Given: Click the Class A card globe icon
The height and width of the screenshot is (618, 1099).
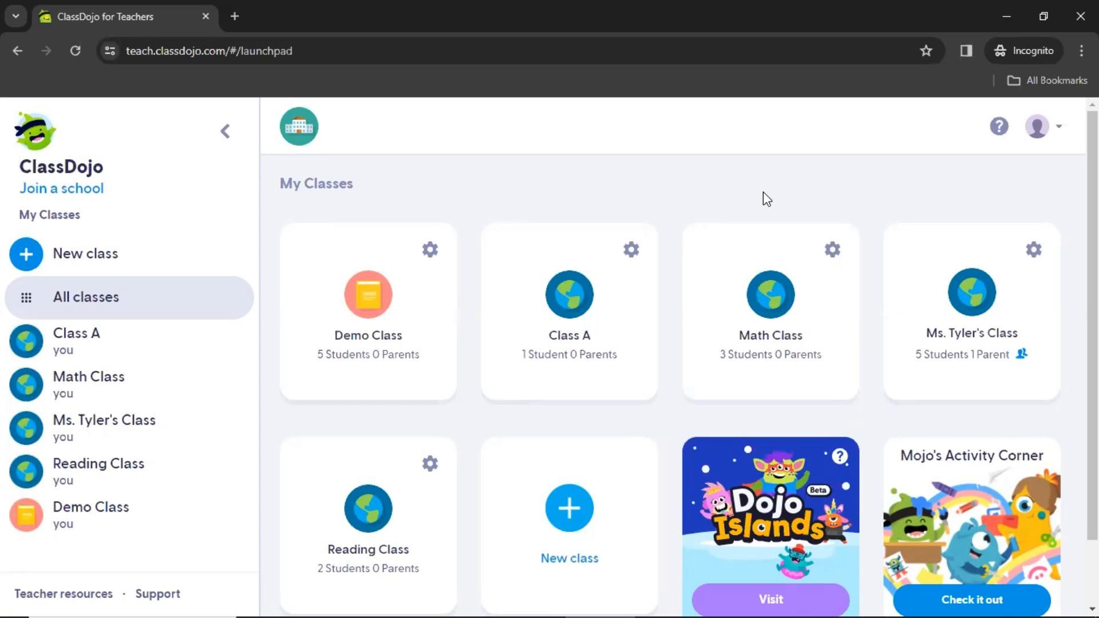Looking at the screenshot, I should [569, 295].
